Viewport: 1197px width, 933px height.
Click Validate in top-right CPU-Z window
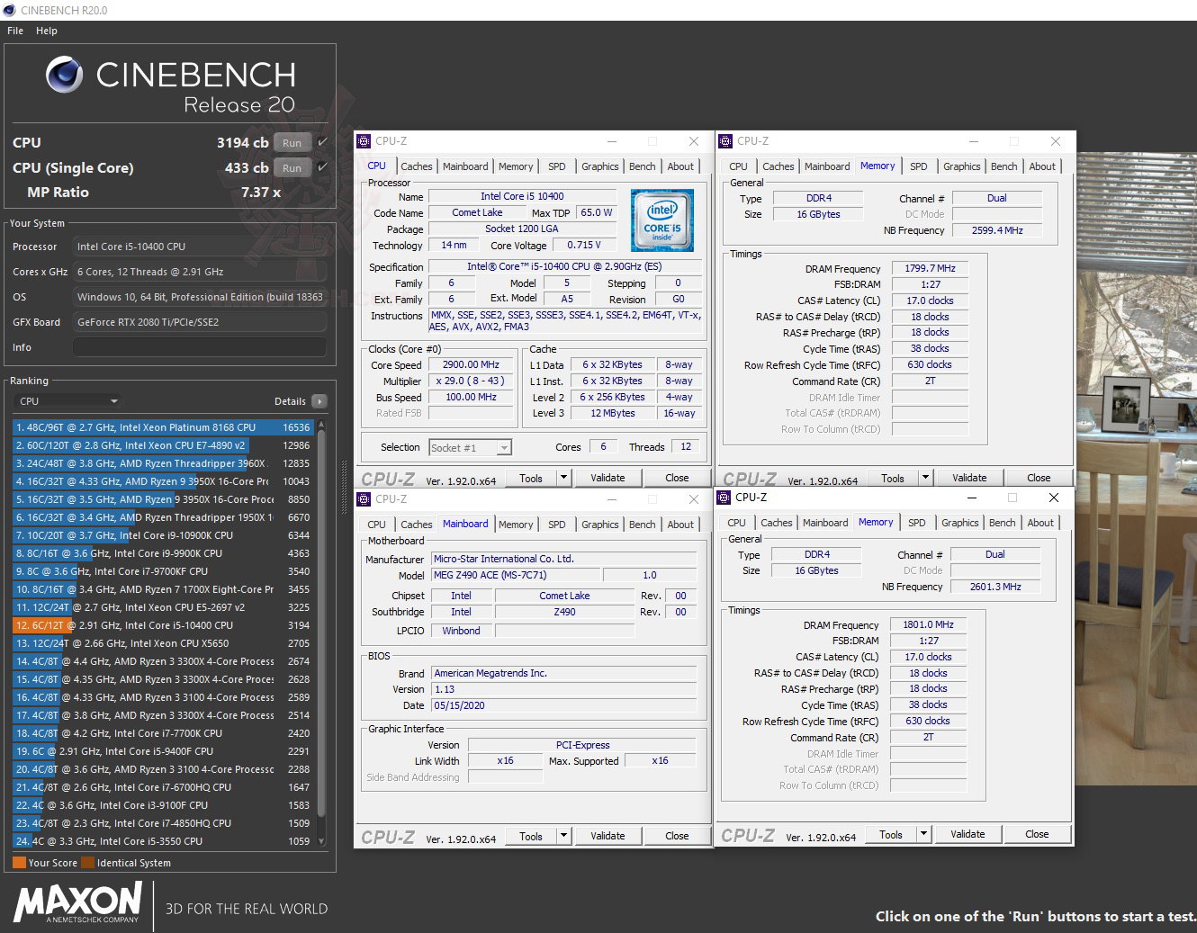[x=969, y=478]
